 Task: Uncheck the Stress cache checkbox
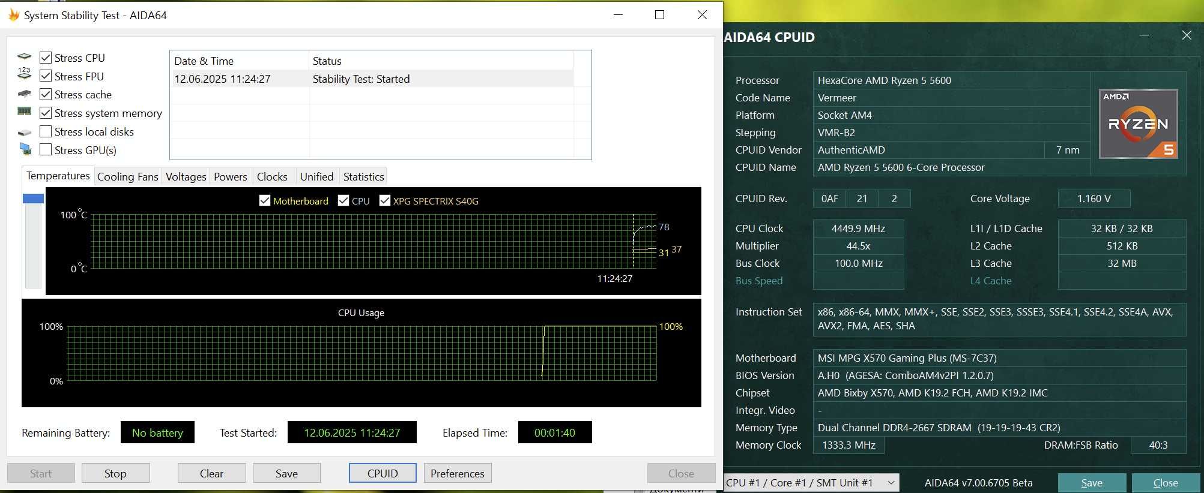(45, 94)
